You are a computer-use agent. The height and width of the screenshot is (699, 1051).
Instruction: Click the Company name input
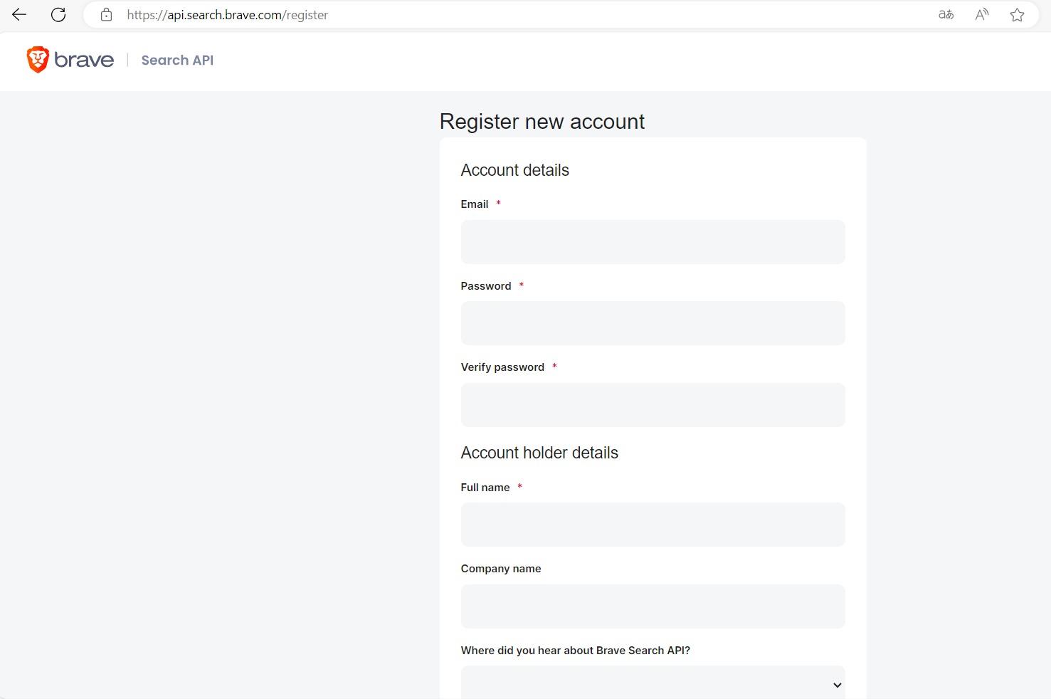653,606
